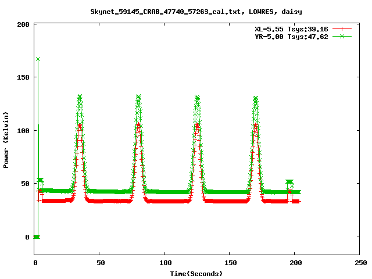Click the YR-5.00 Tsys:47.62 legend label
372x279 pixels.
pos(291,37)
